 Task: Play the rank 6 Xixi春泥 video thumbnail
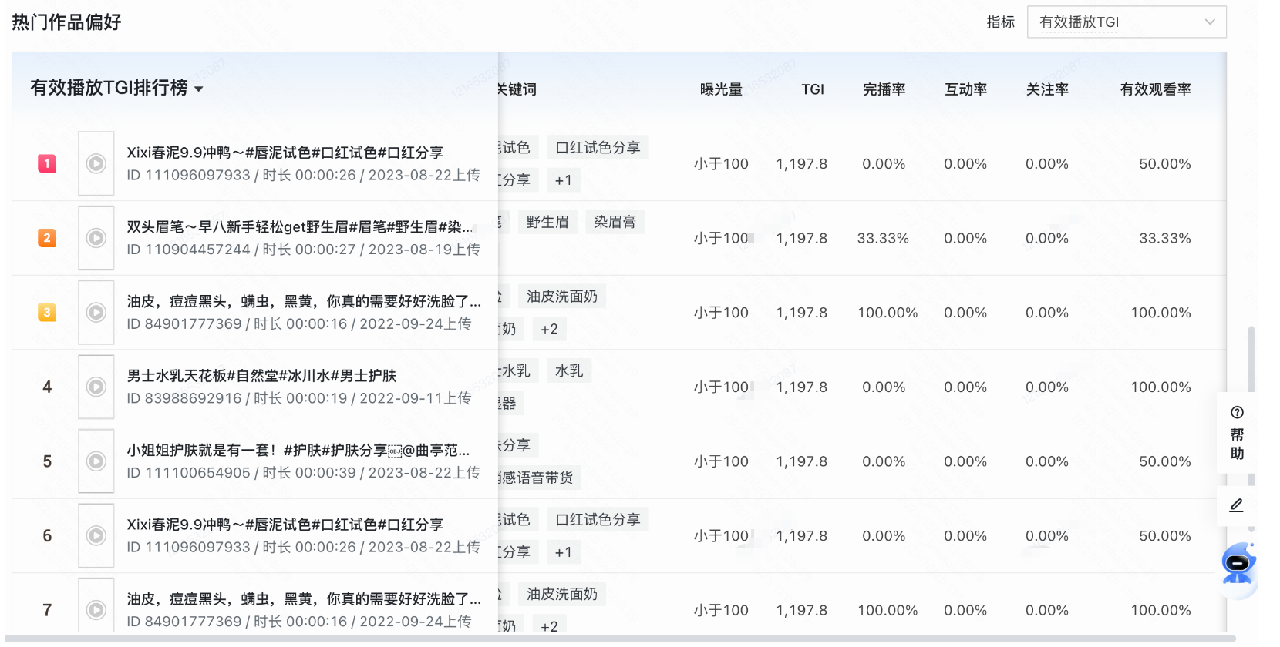coord(96,535)
